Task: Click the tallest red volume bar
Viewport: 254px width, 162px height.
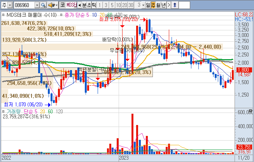Action: pyautogui.click(x=132, y=134)
